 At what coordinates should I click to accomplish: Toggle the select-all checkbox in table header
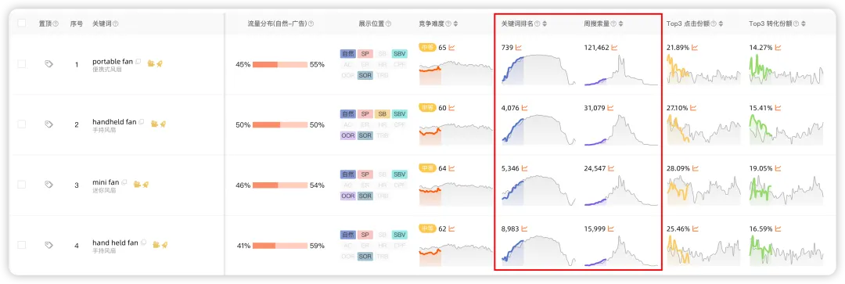pyautogui.click(x=22, y=23)
